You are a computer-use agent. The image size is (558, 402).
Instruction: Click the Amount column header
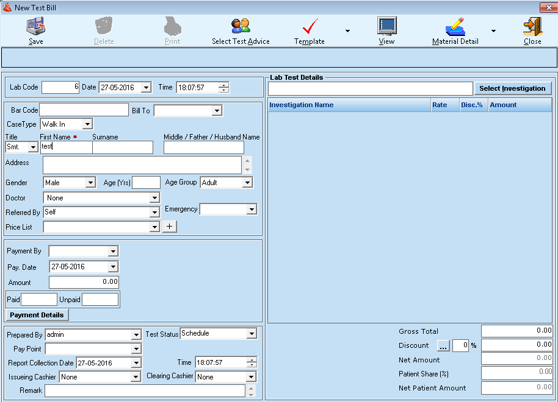[x=520, y=105]
